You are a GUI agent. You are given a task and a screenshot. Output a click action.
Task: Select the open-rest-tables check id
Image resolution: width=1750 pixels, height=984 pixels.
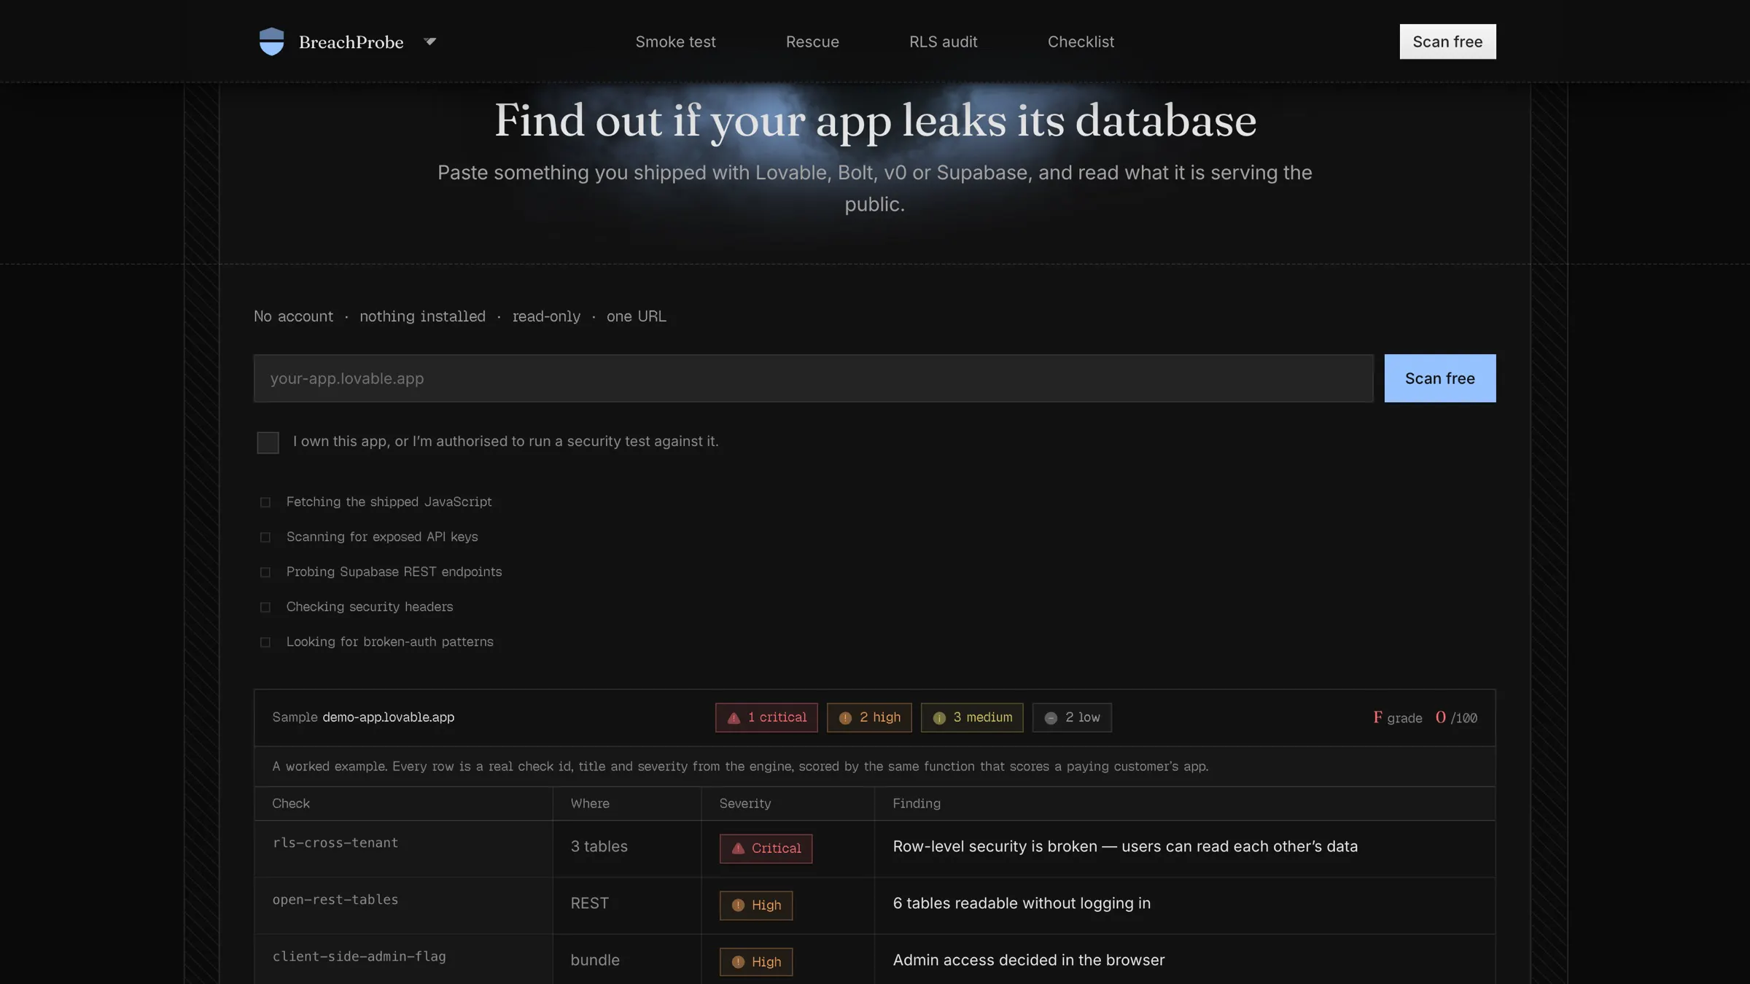click(335, 899)
